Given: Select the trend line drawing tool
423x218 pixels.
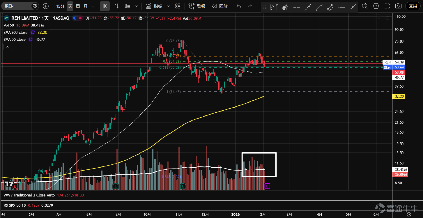Looking at the screenshot, I should [319, 7].
